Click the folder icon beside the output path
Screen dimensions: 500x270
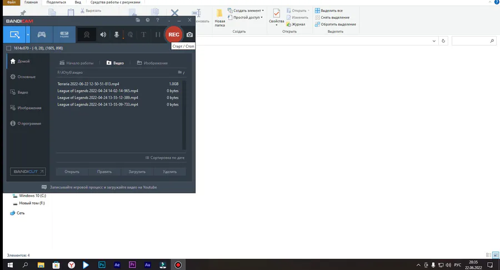click(x=181, y=72)
